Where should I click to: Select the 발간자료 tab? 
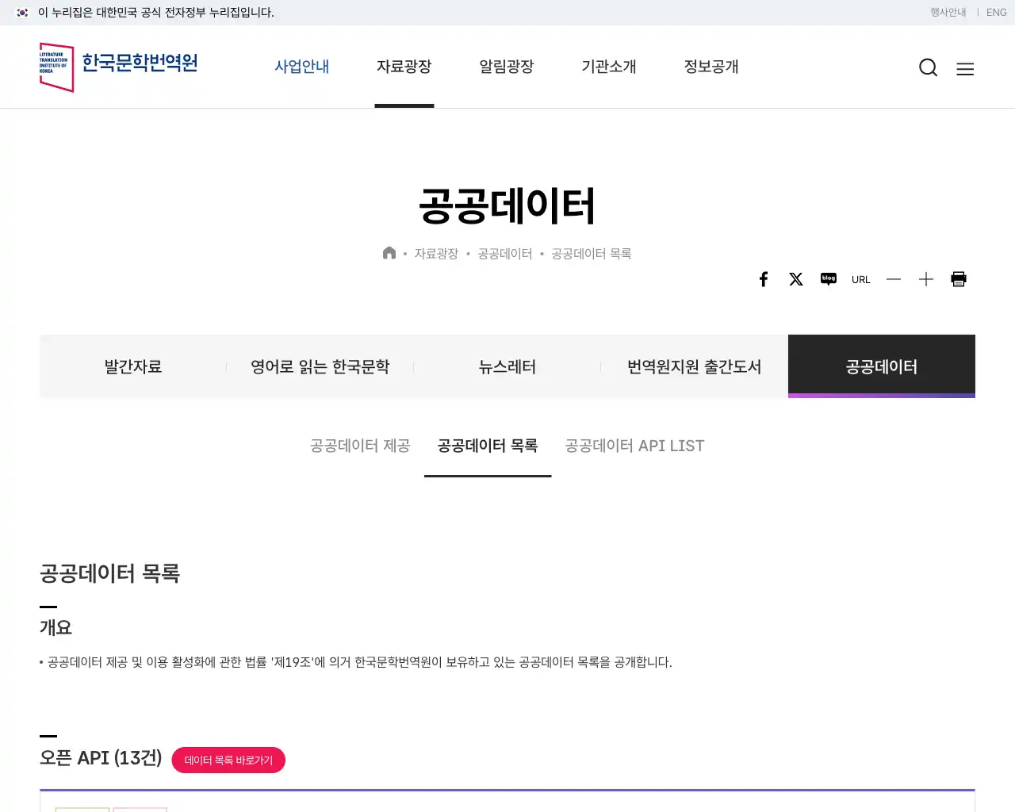pyautogui.click(x=133, y=366)
